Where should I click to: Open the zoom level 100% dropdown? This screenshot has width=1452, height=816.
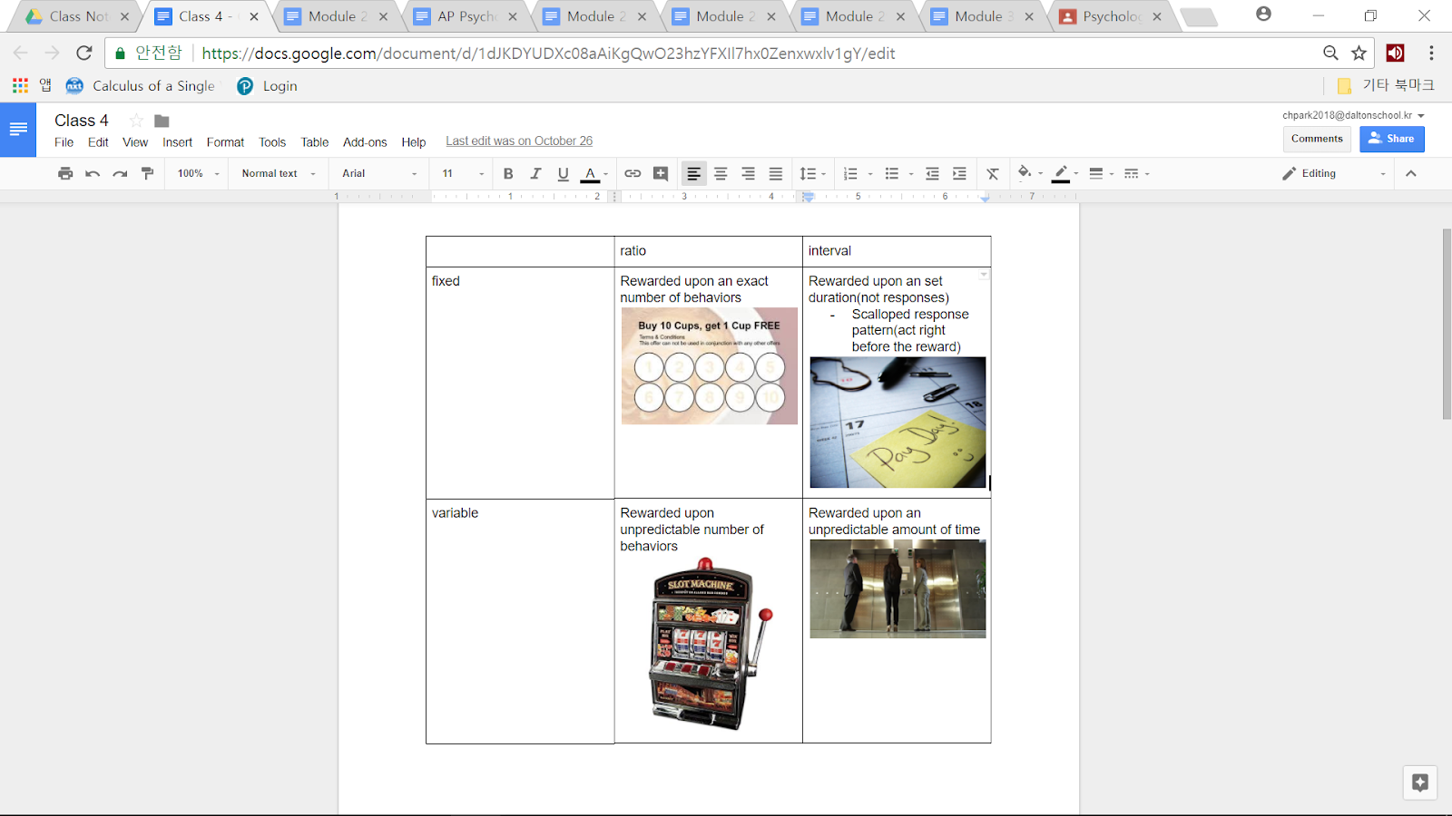coord(198,173)
